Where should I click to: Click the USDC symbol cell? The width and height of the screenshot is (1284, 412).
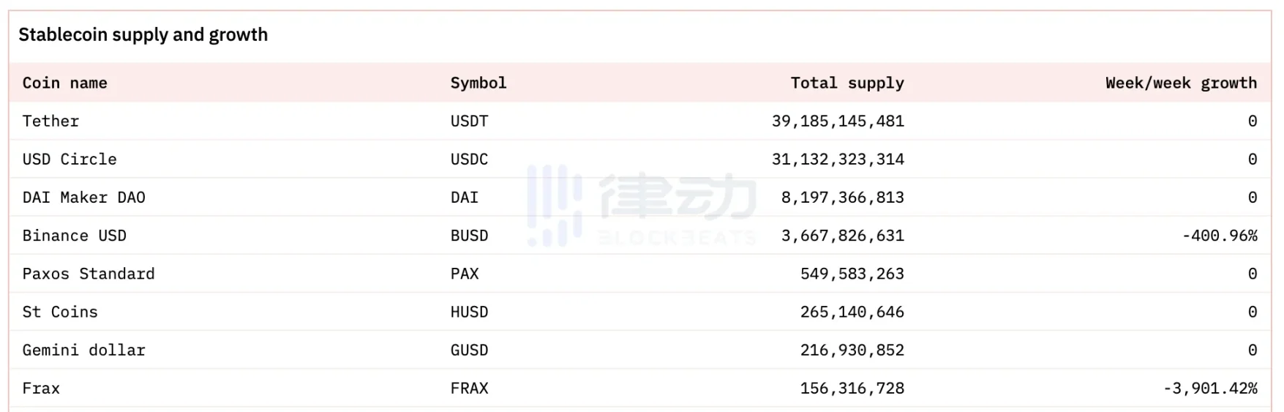469,160
